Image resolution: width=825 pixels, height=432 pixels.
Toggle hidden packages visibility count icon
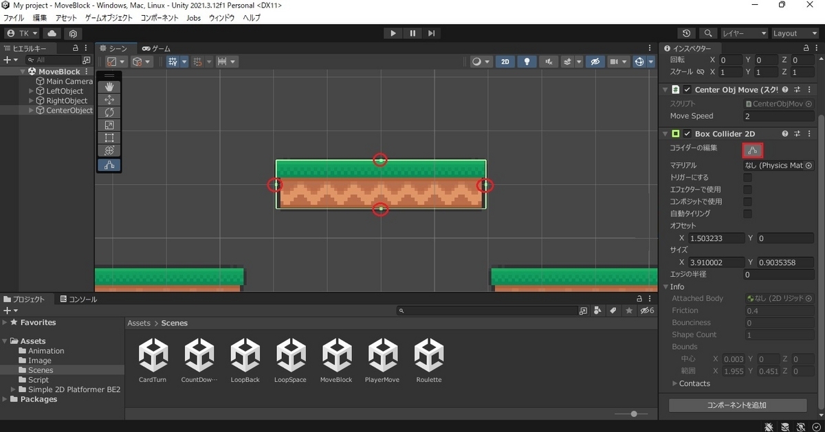click(x=647, y=311)
